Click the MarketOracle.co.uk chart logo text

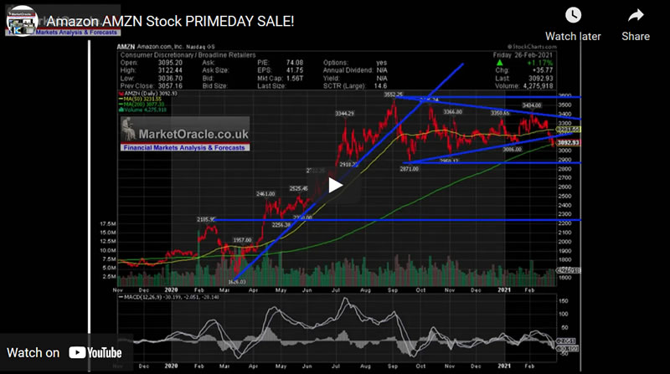point(193,134)
